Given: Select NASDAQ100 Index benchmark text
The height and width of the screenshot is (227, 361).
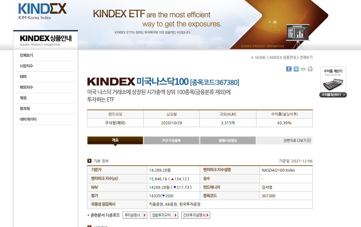Looking at the screenshot, I should coord(278,170).
